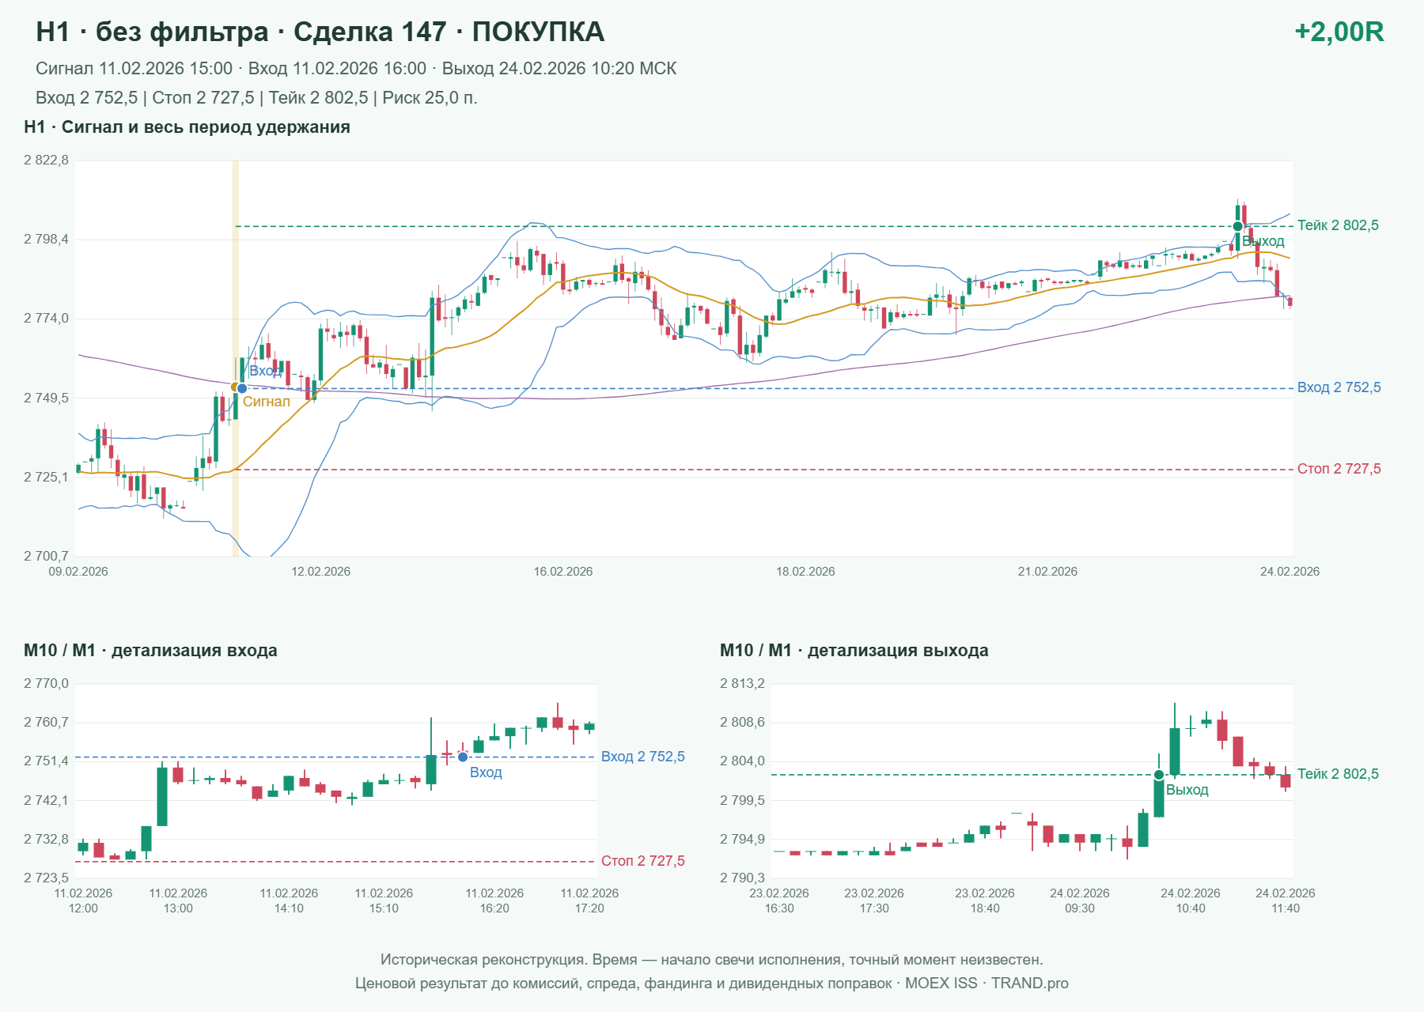Click the 2 822,8 price axis label
The image size is (1424, 1012).
coord(46,160)
